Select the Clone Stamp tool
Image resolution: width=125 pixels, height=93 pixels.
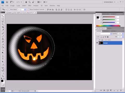coord(3,39)
